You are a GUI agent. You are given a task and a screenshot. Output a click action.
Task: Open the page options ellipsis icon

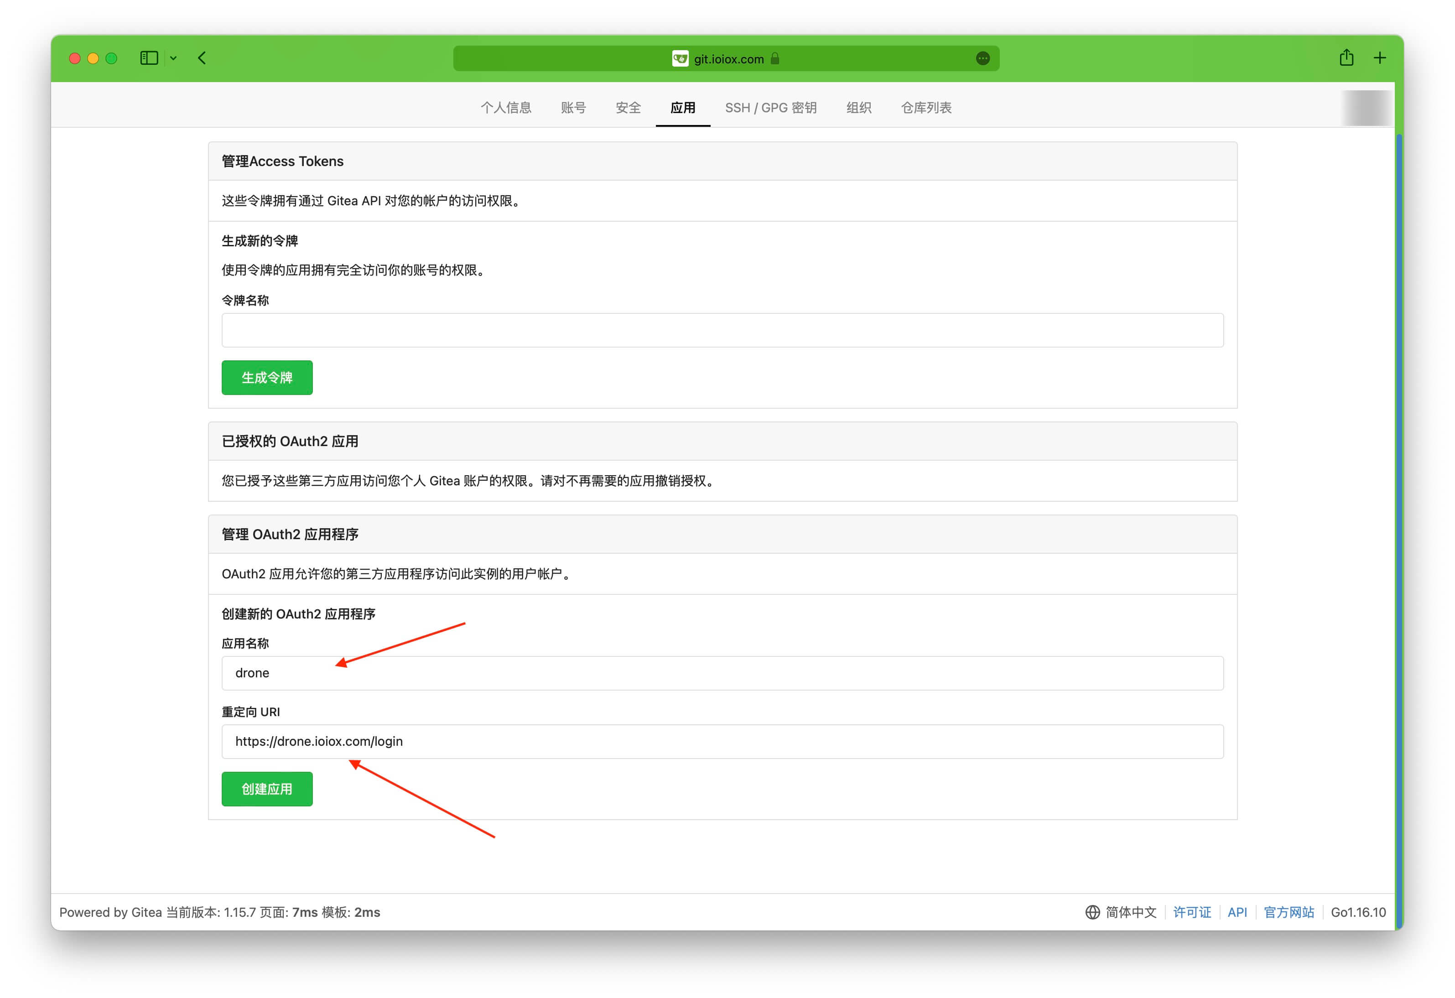click(x=982, y=58)
